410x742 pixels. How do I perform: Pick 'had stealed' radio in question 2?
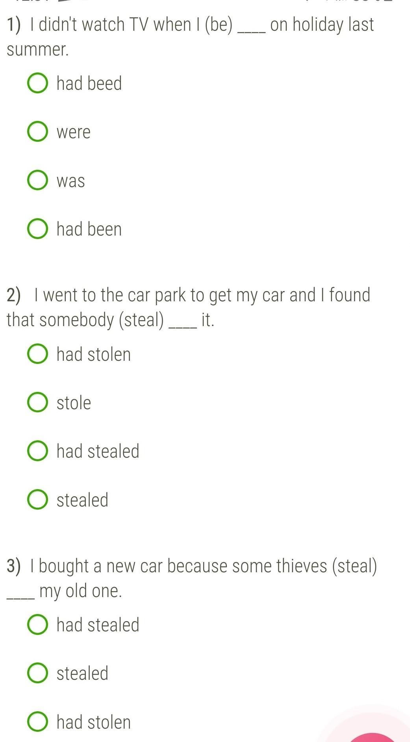38,451
